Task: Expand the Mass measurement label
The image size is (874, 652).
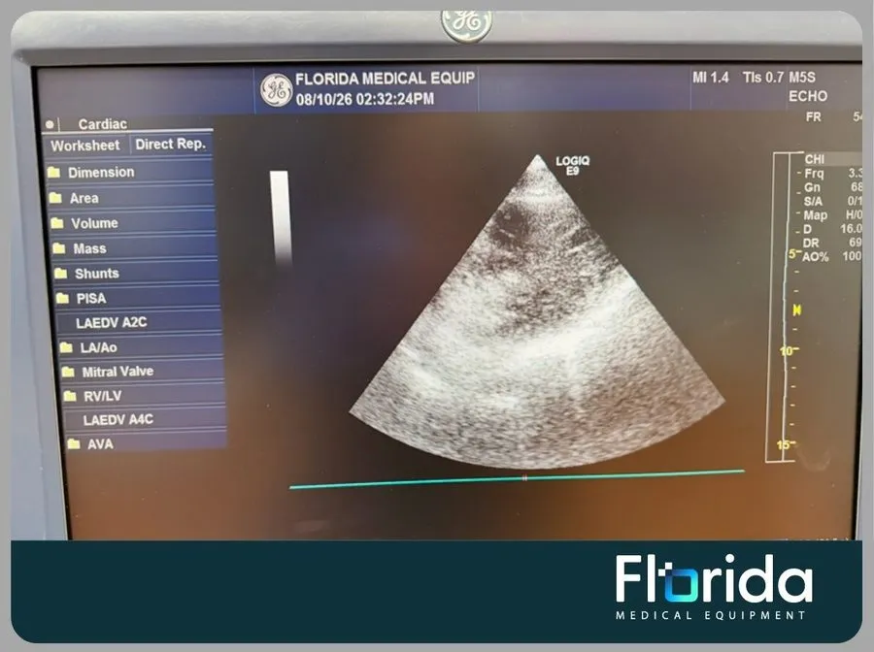Action: point(89,248)
